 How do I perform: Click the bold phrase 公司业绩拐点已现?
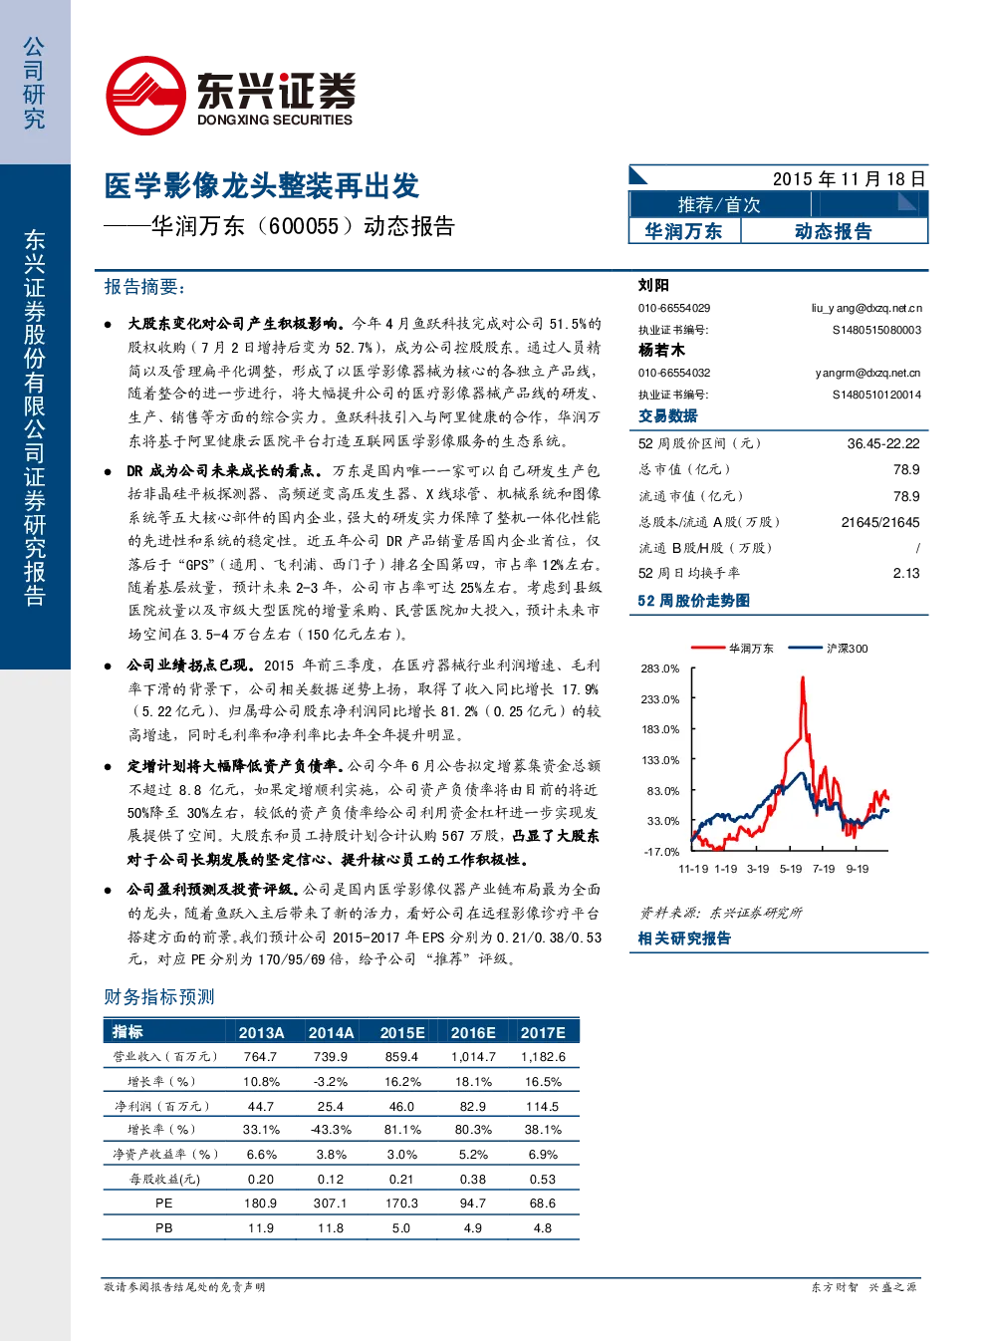tap(191, 666)
